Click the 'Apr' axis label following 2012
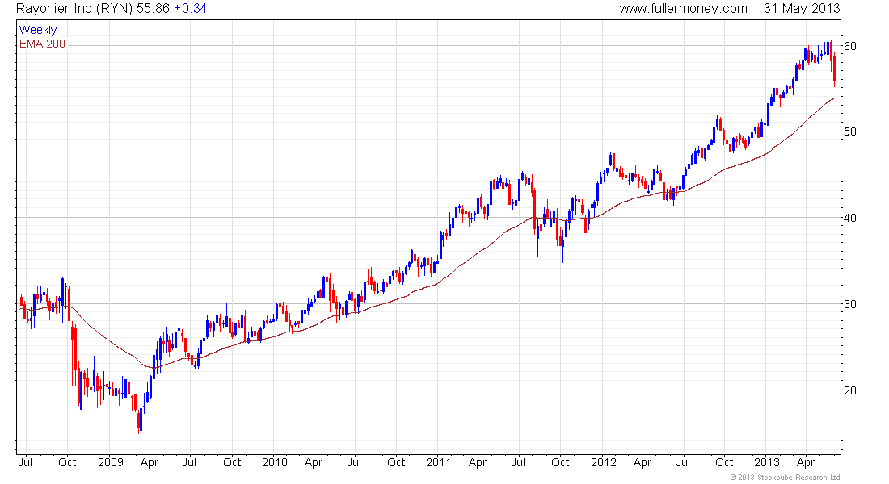Viewport: 889px width, 484px height. [x=642, y=463]
